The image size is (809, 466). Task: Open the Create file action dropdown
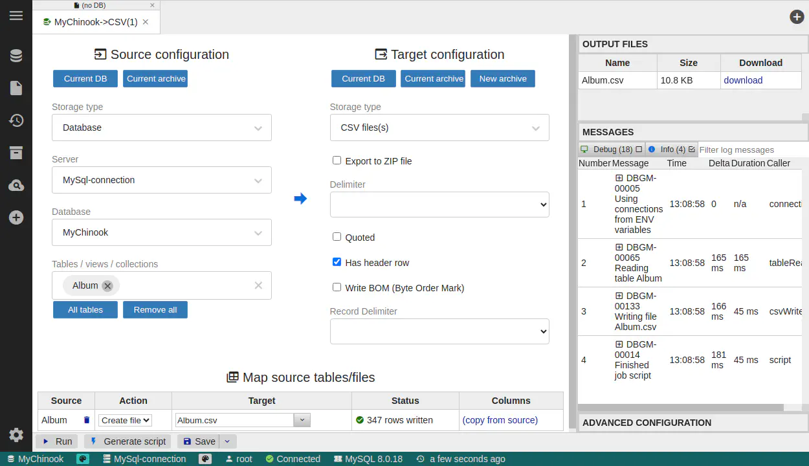coord(125,420)
